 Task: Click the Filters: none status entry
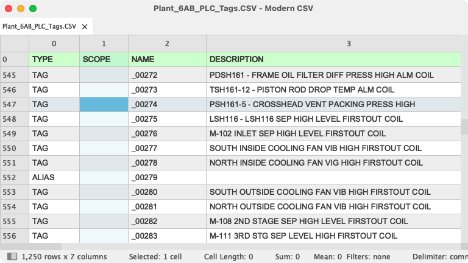[368, 257]
